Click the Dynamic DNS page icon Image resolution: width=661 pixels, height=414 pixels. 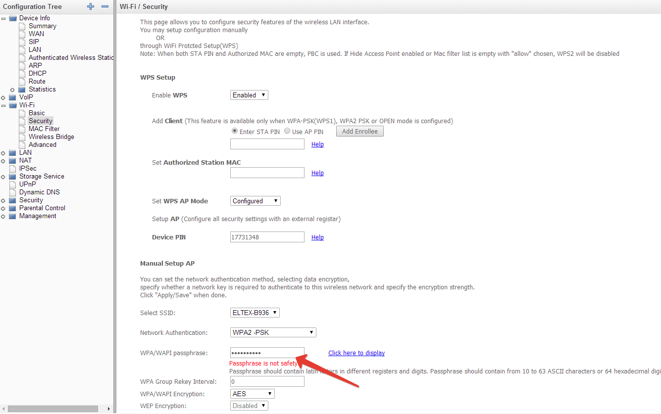pos(13,192)
